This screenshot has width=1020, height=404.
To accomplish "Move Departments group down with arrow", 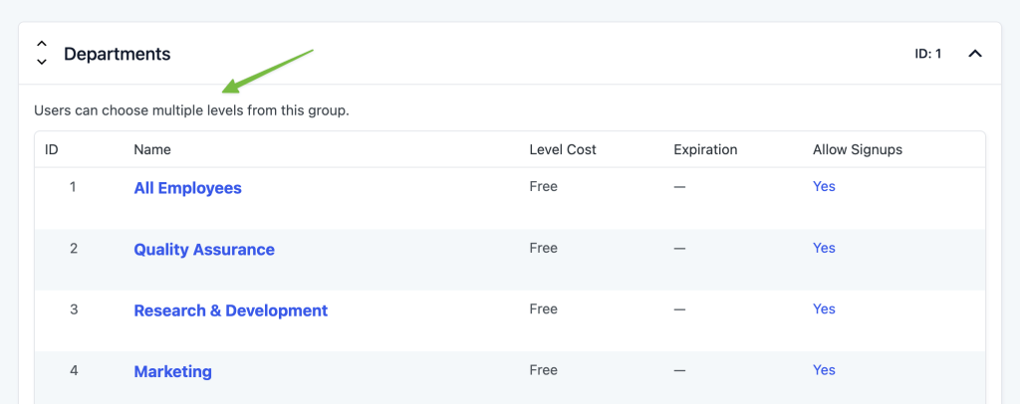I will (42, 62).
